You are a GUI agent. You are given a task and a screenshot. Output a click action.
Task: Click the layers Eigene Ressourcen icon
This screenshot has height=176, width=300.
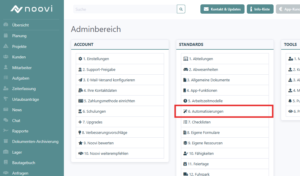185,143
